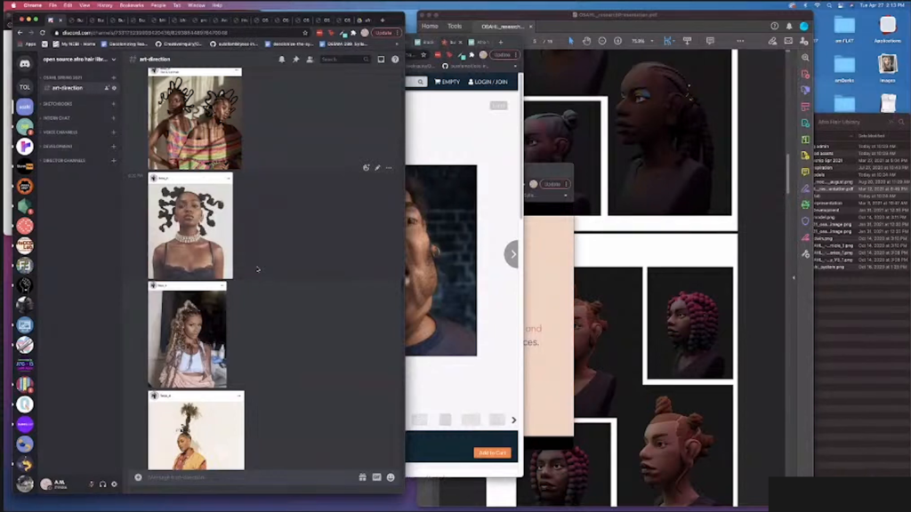Add comment using Acrobat comment icon

point(710,41)
